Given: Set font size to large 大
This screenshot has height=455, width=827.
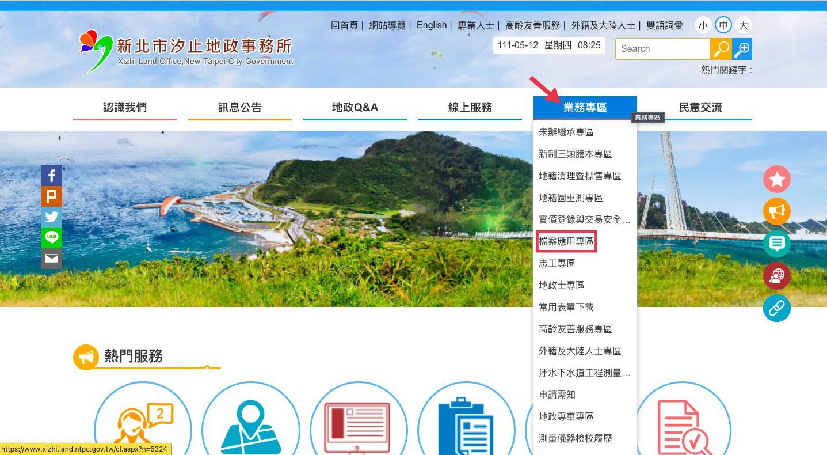Looking at the screenshot, I should pyautogui.click(x=744, y=25).
